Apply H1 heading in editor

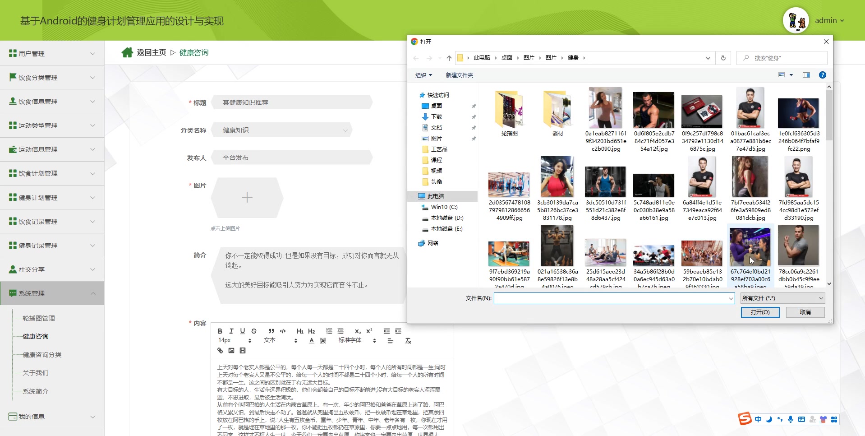pos(300,331)
